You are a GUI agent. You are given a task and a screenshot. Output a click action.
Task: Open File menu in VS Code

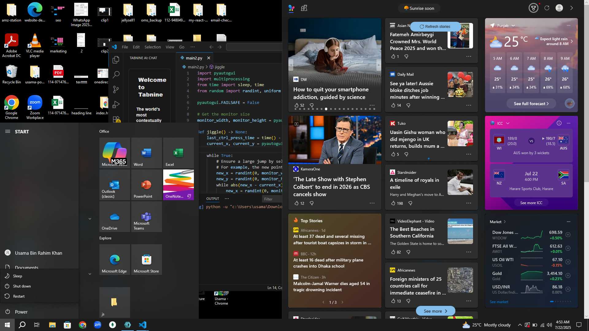(125, 47)
